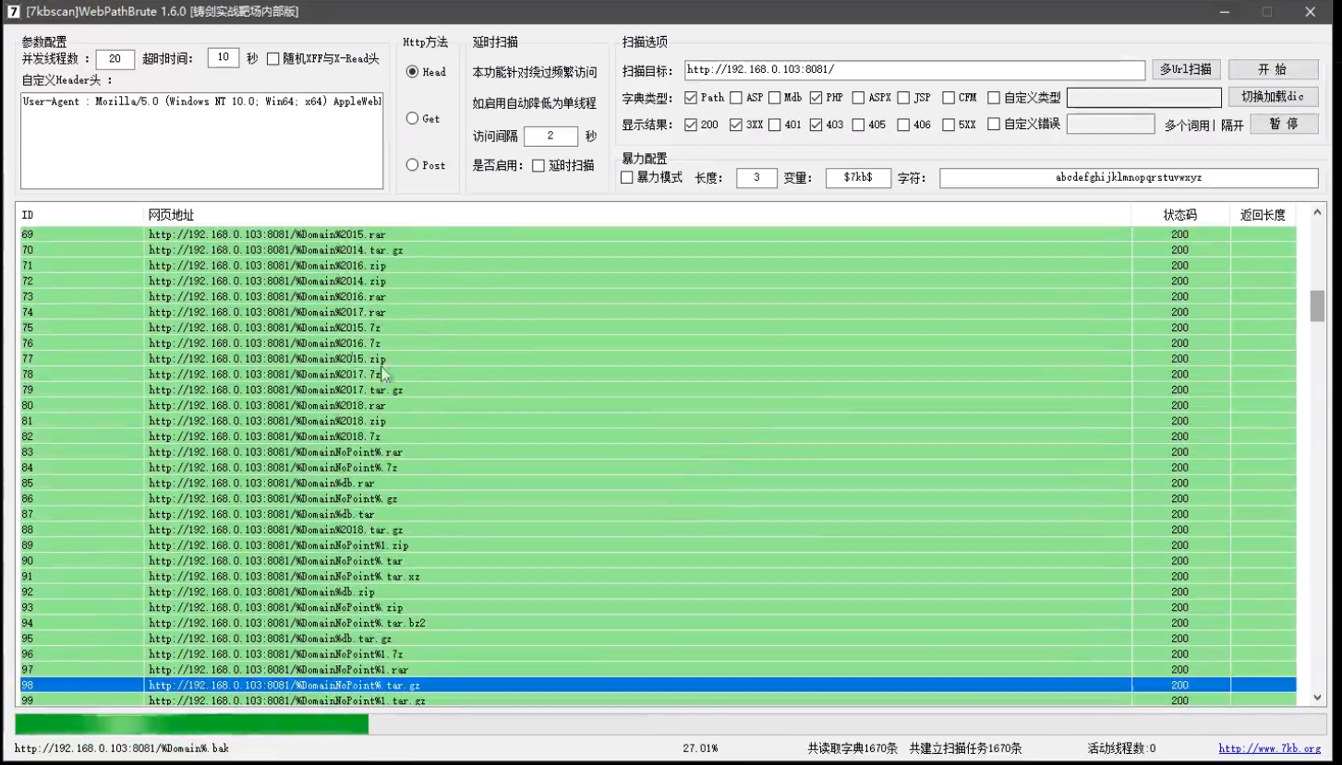This screenshot has height=765, width=1342.
Task: Select highlighted row 98 %DomainNoPoint%.tar.gz
Action: pyautogui.click(x=658, y=686)
